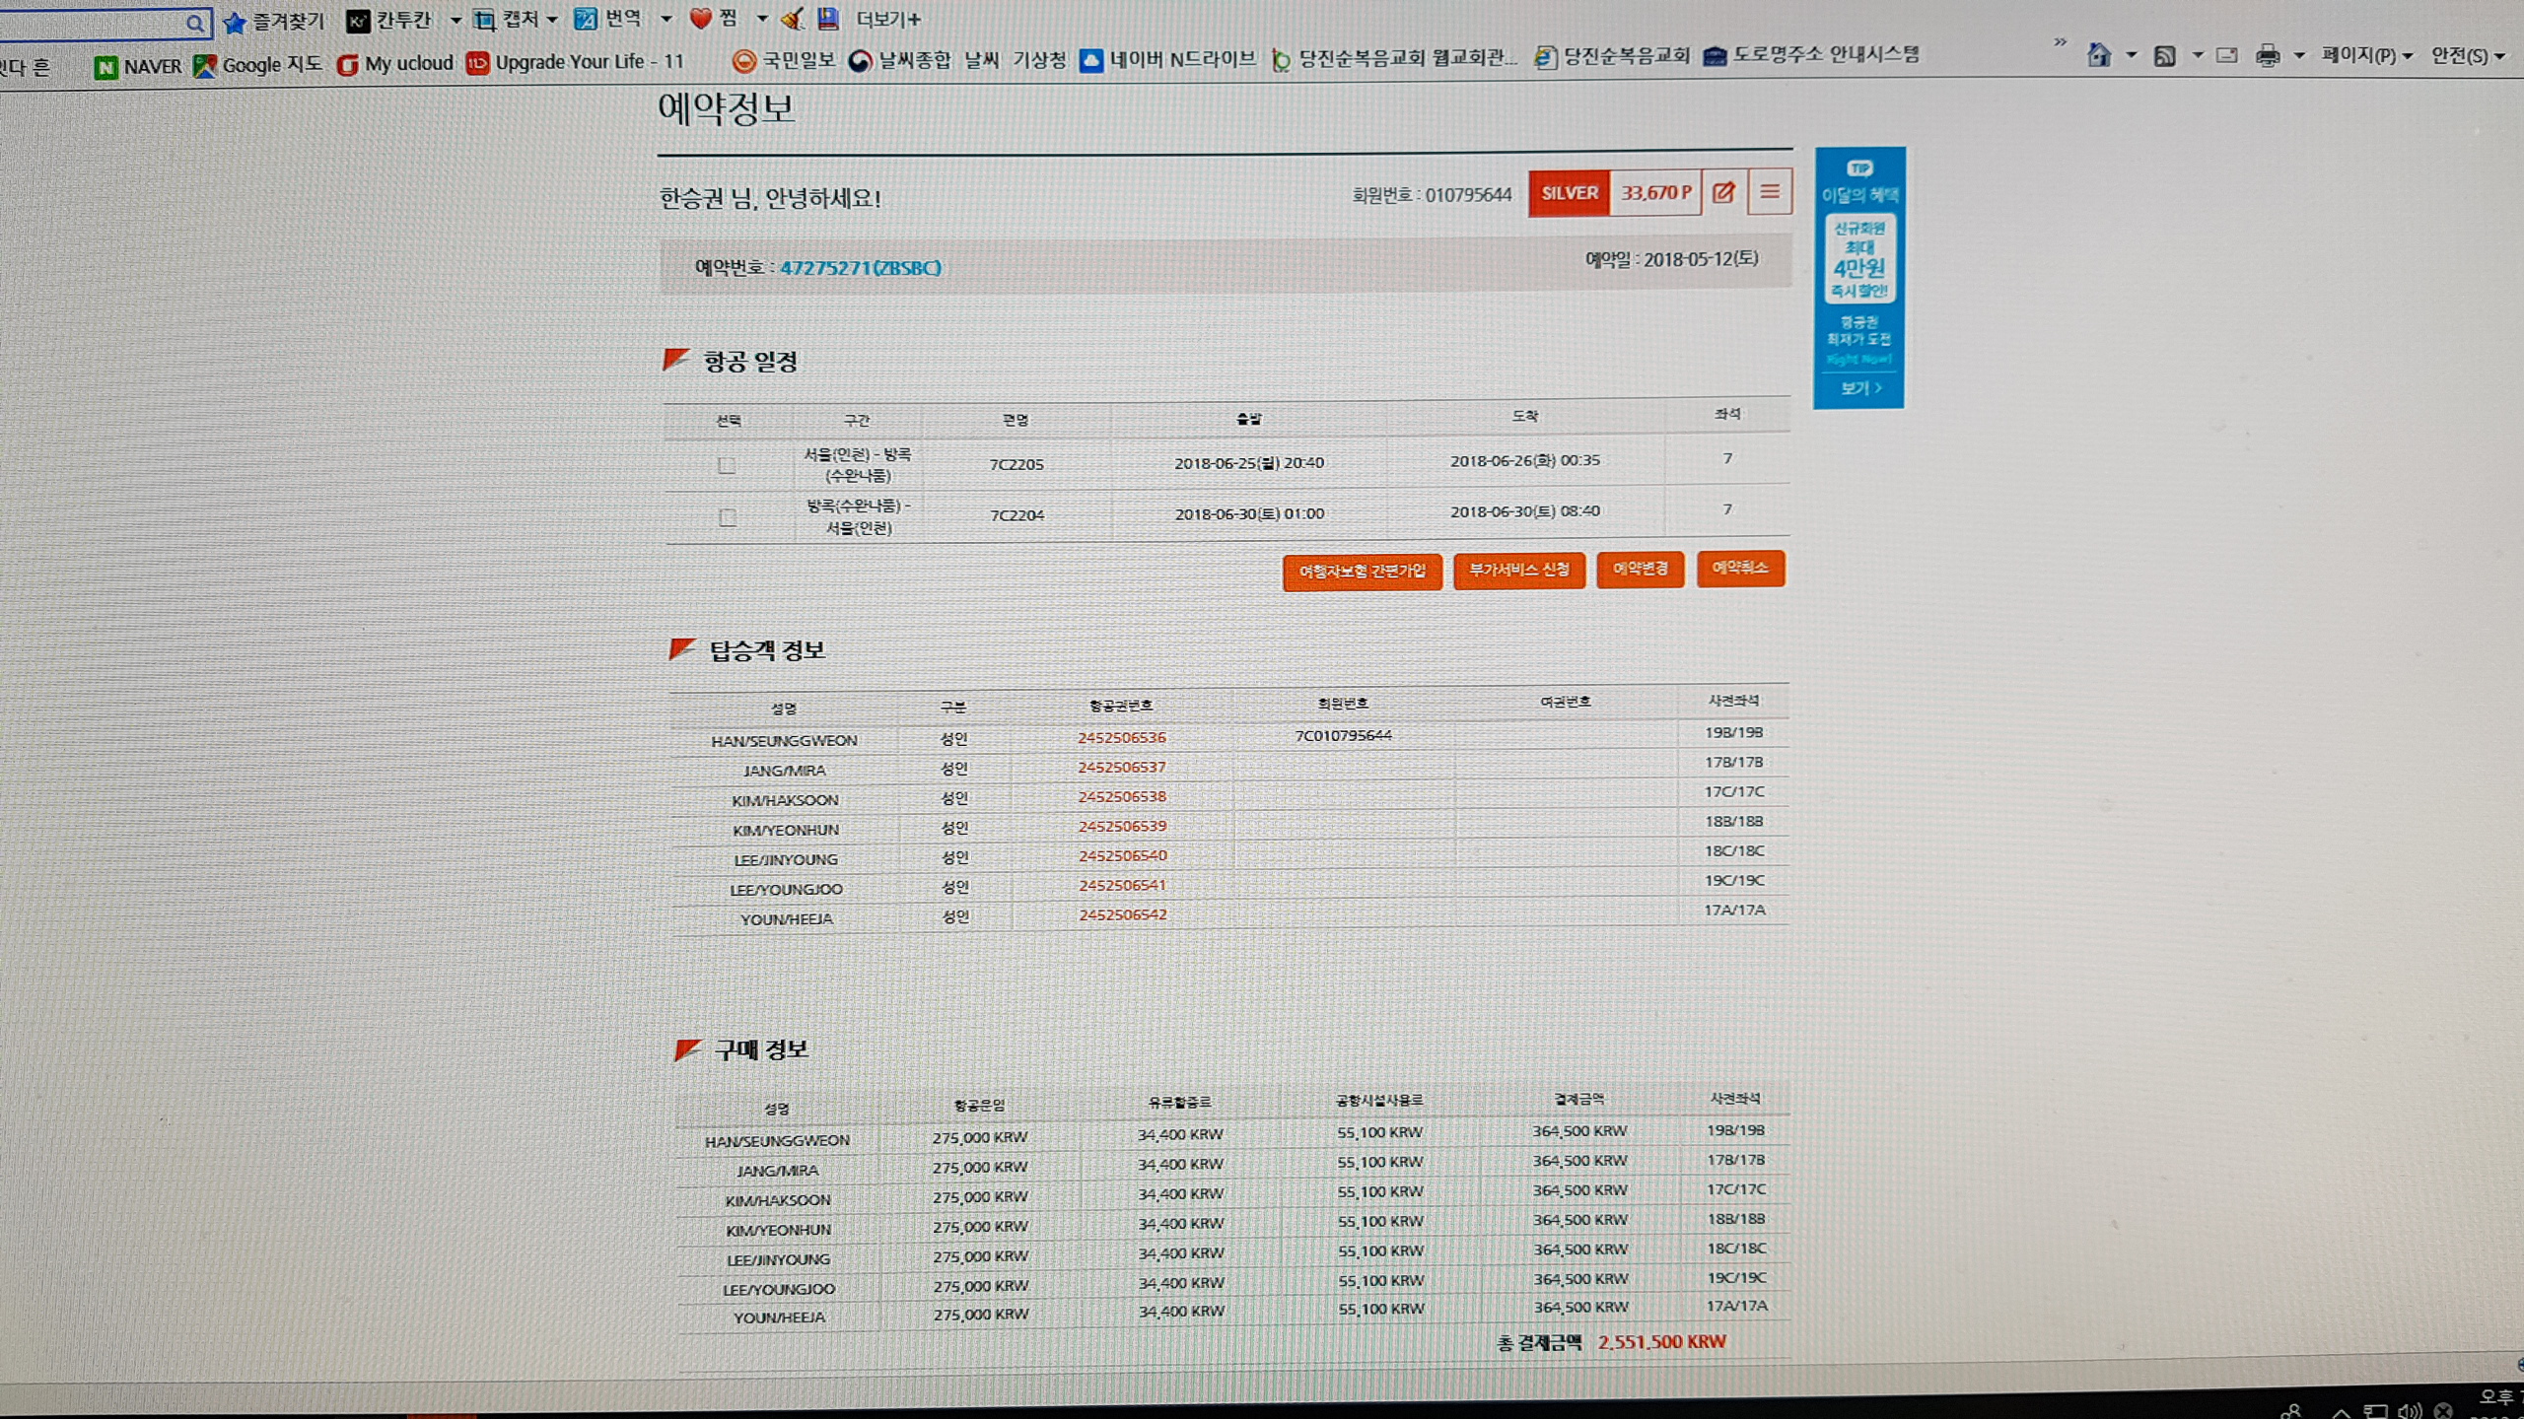Screen dimensions: 2524x1419
Task: Click the star Favorites icon
Action: click(x=235, y=22)
